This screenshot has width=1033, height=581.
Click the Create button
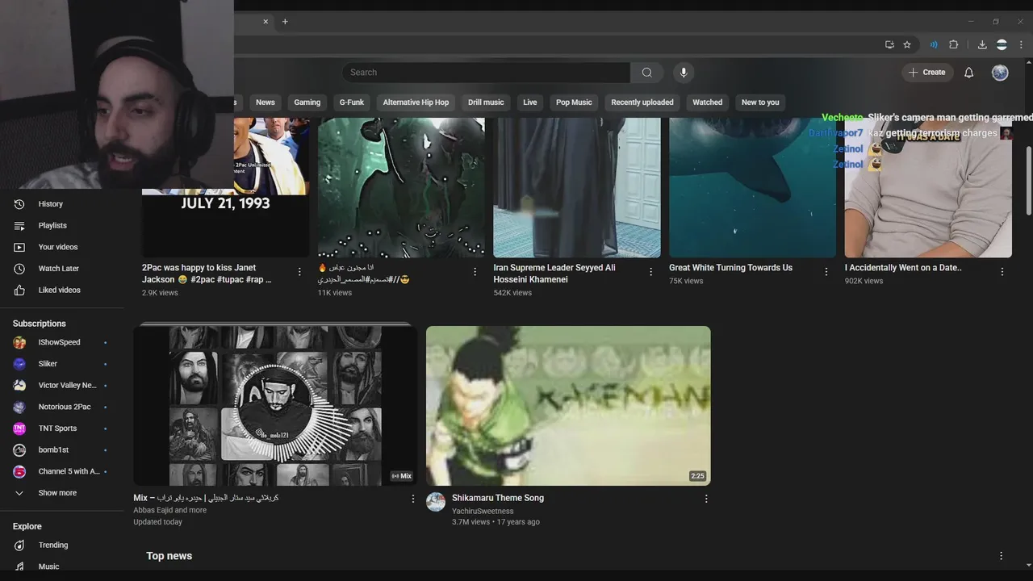coord(927,73)
